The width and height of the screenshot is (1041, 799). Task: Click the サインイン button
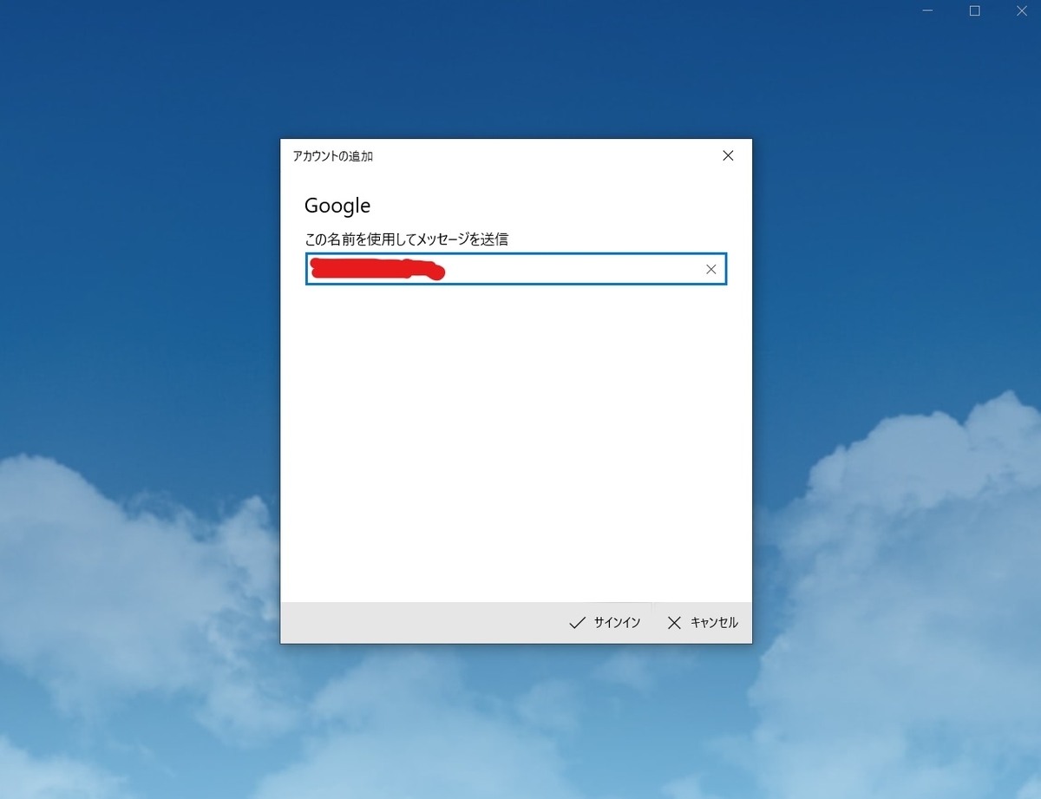pyautogui.click(x=605, y=622)
